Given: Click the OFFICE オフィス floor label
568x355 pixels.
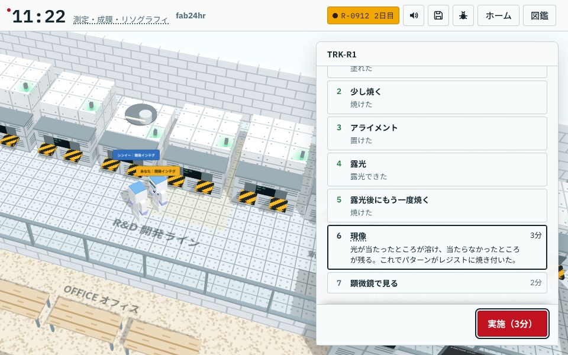Looking at the screenshot, I should (x=101, y=299).
